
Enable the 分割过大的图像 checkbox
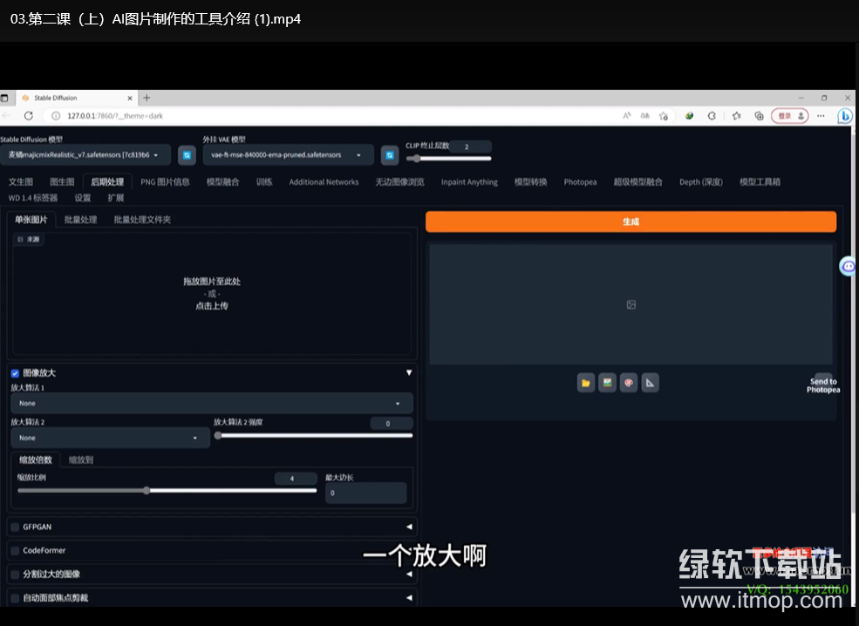[x=15, y=575]
